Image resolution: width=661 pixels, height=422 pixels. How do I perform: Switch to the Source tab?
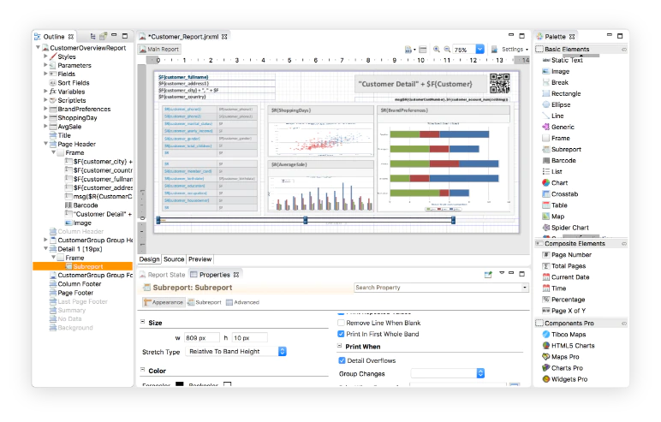174,259
